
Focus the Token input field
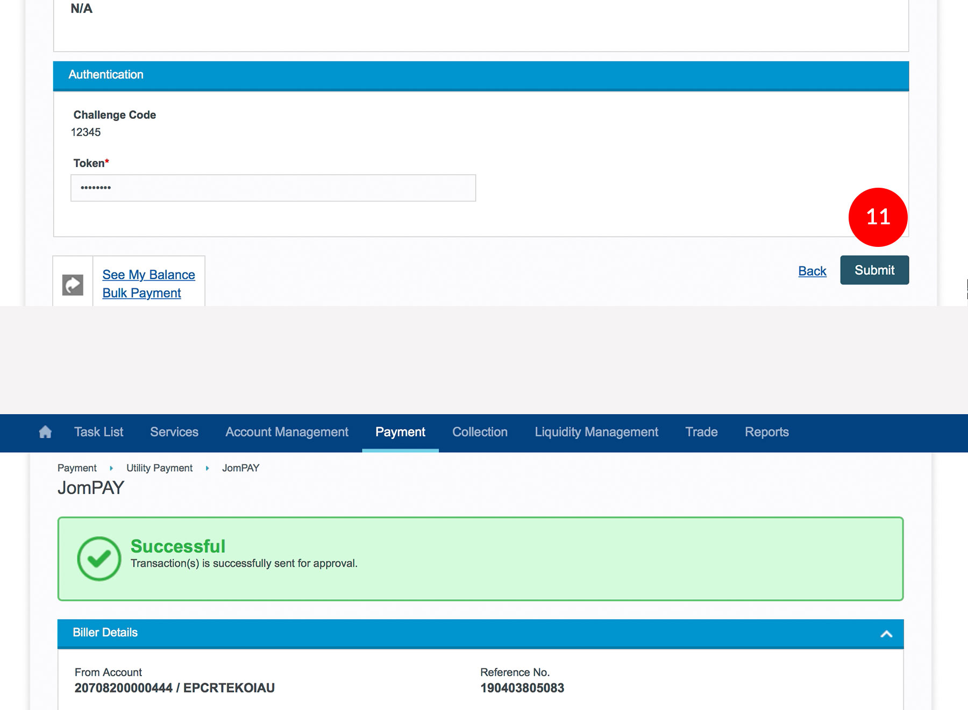273,188
